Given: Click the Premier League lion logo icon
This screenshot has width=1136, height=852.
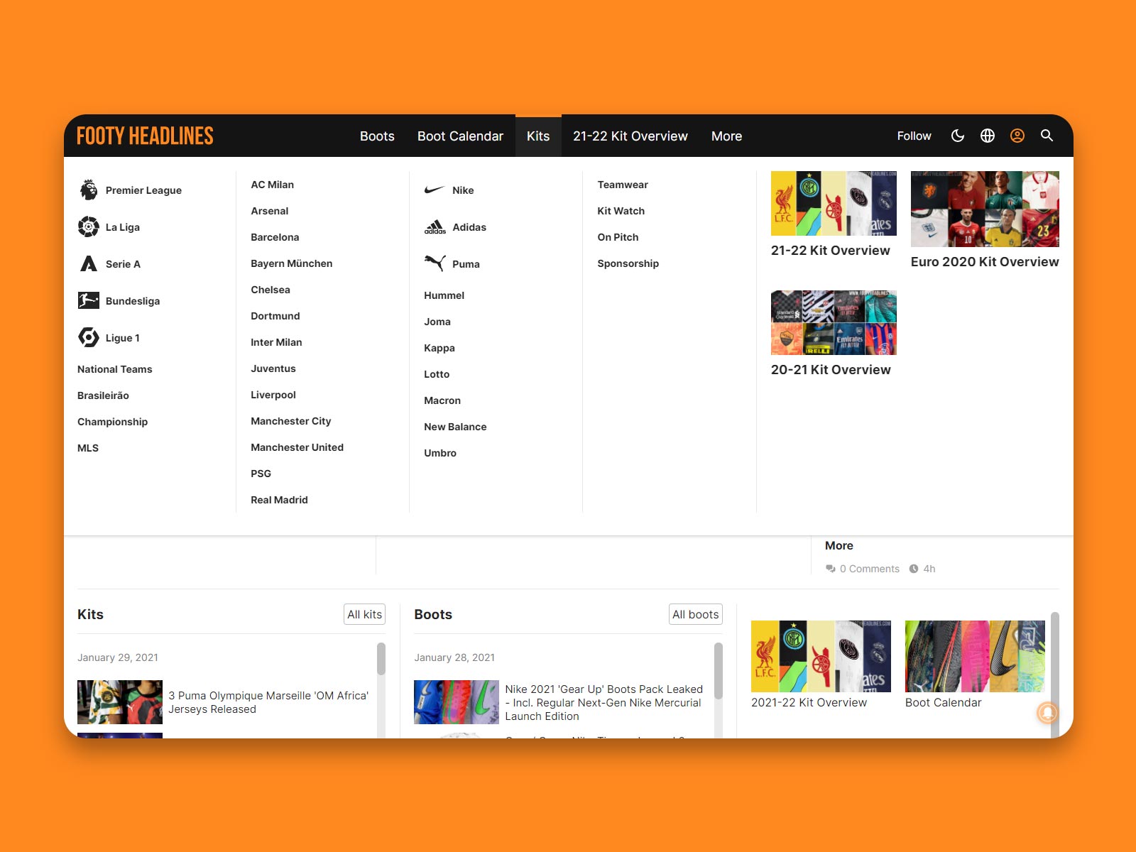Looking at the screenshot, I should point(89,190).
